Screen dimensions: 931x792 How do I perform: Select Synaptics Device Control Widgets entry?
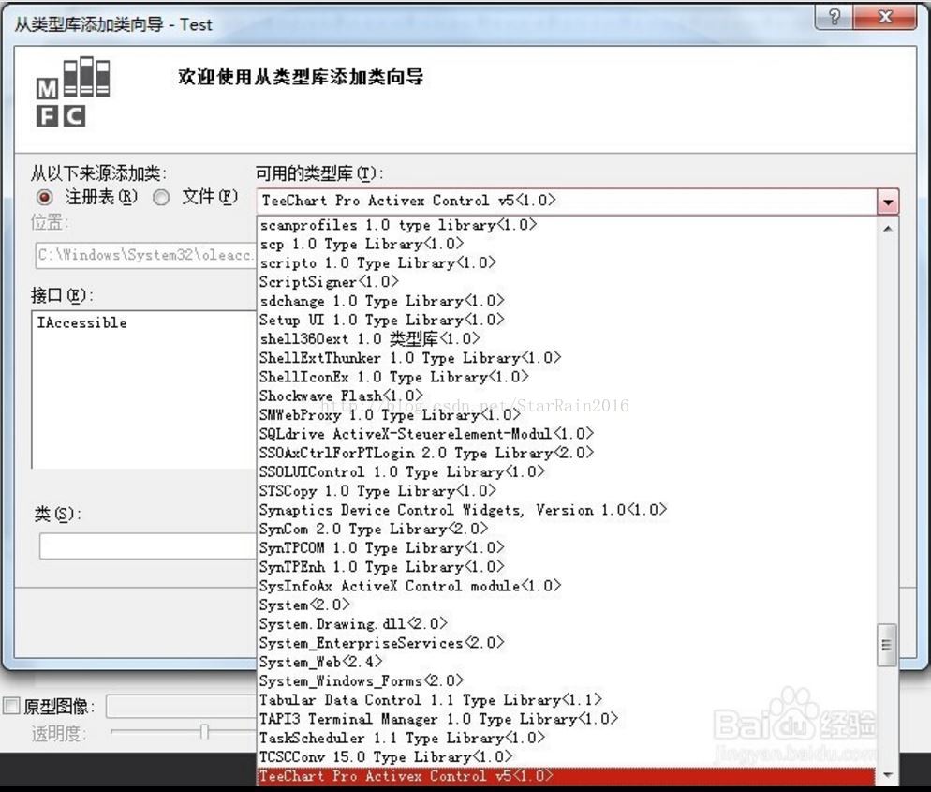point(567,510)
